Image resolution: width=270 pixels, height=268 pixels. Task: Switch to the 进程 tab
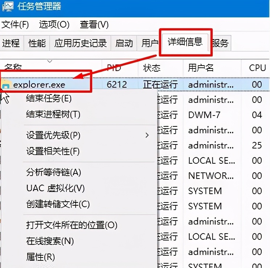11,43
